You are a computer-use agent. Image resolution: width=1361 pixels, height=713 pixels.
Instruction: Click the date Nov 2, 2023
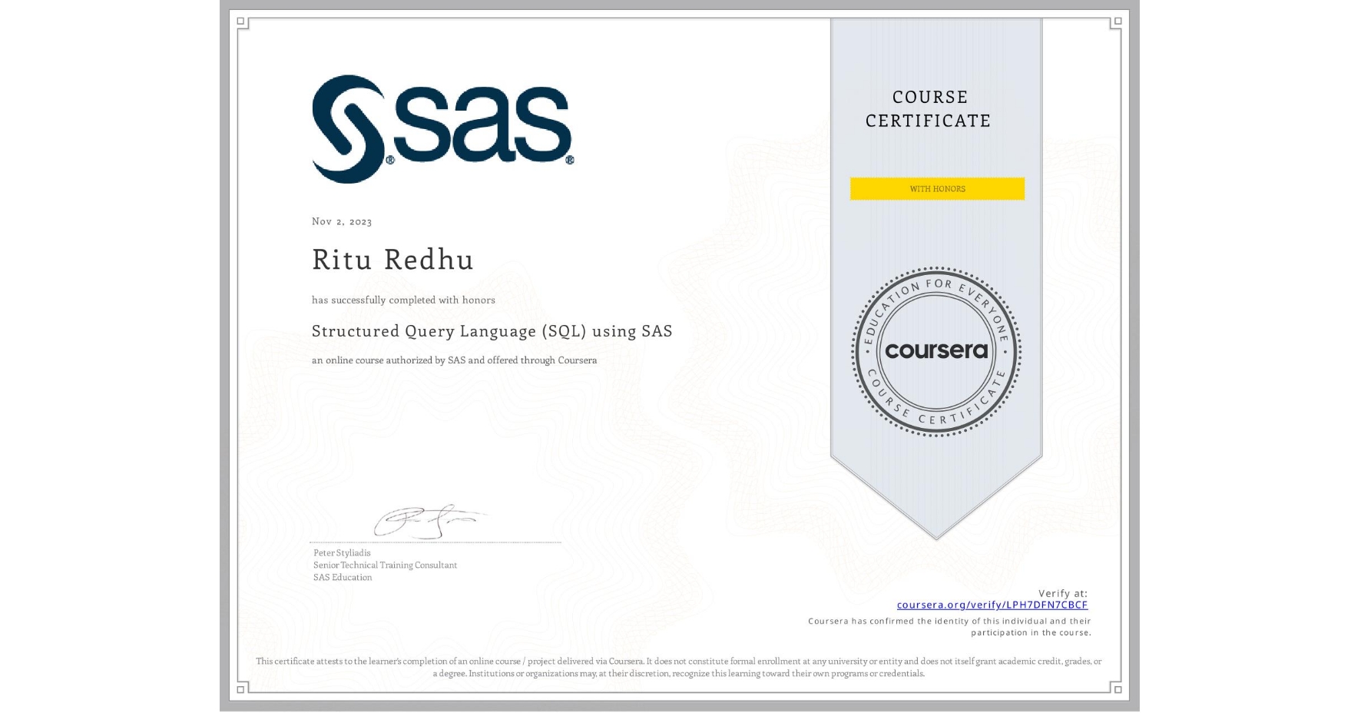click(341, 221)
